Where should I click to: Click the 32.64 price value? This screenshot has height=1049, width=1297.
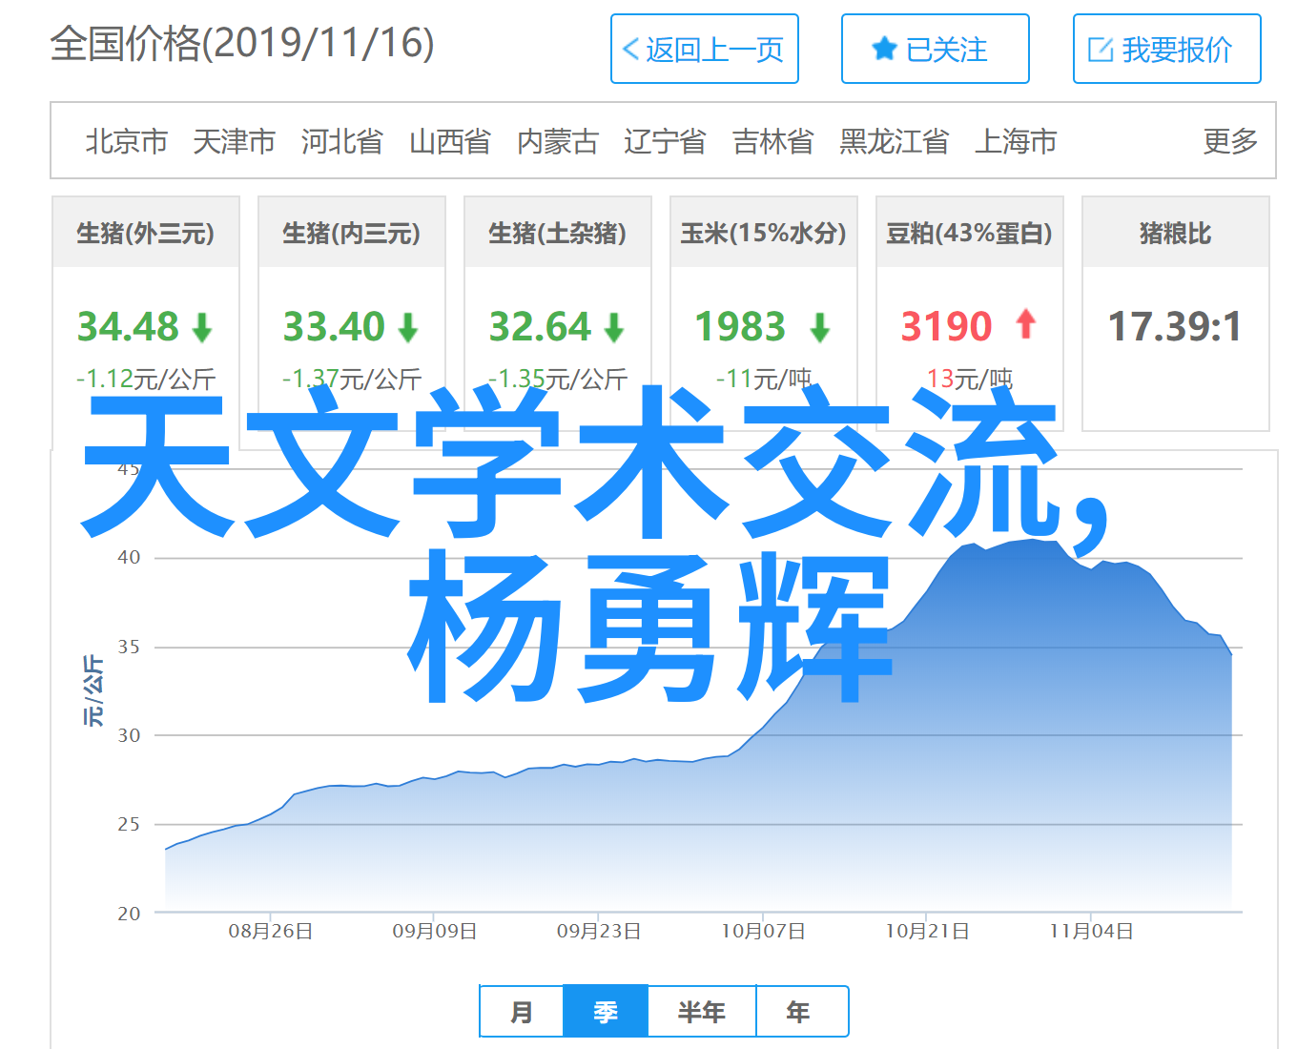point(540,327)
